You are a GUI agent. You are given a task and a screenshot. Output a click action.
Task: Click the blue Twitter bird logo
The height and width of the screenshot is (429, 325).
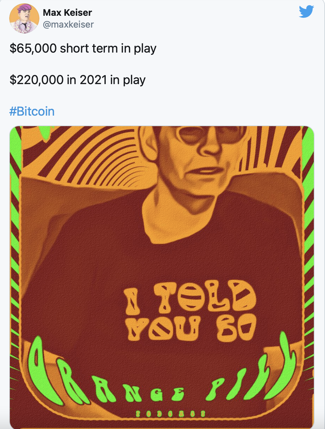coord(306,12)
